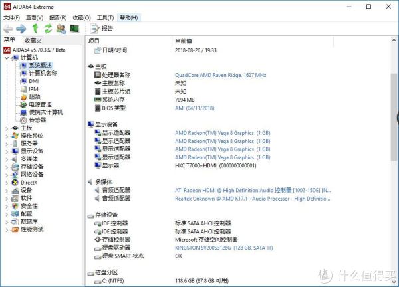The image size is (399, 287).
Task: Click the green monitor chart toolbar icon
Action: [x=74, y=29]
